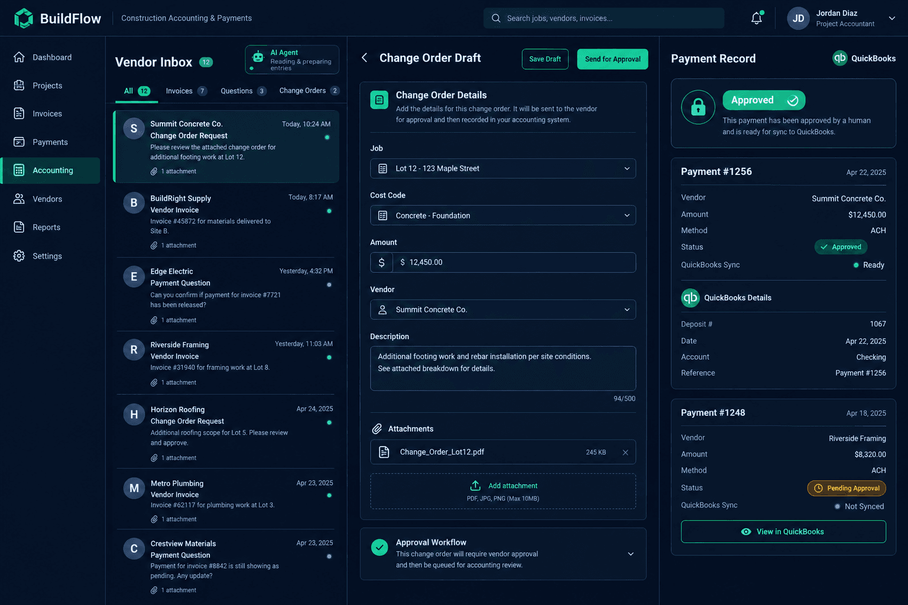Screen dimensions: 908x605
Task: Click Approved status badge on Payment #1256
Action: (841, 247)
